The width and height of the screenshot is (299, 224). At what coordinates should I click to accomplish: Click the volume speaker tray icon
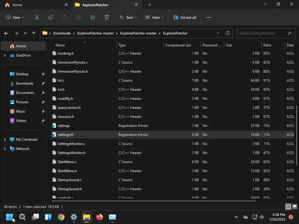pyautogui.click(x=262, y=217)
